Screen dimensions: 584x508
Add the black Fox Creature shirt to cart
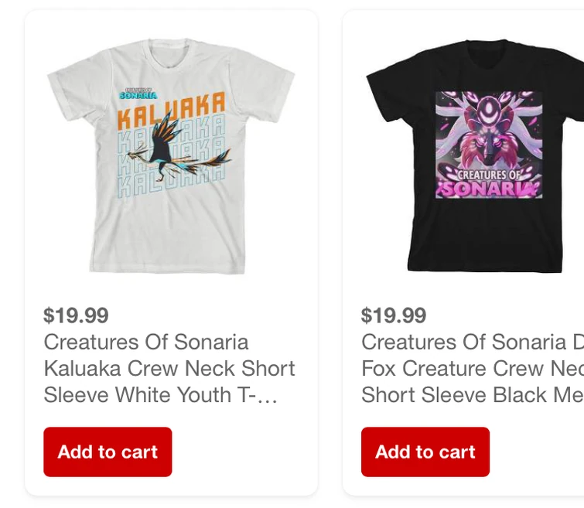[425, 452]
